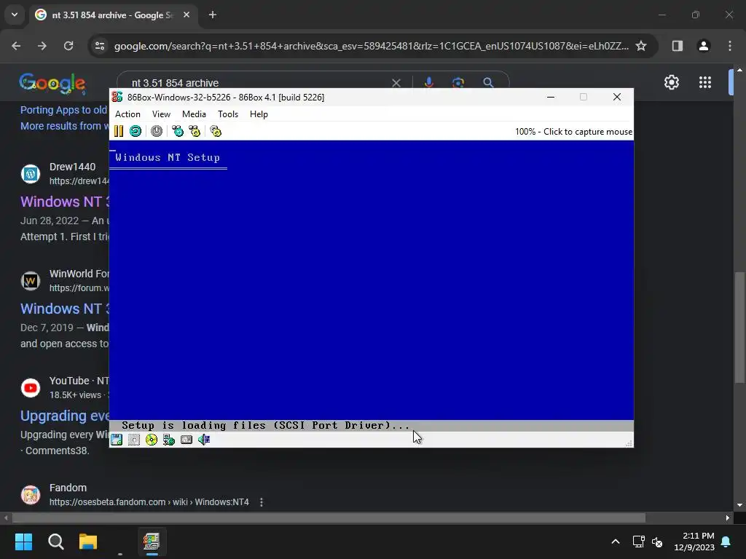
Task: Bookmark this page with star icon
Action: pyautogui.click(x=641, y=46)
